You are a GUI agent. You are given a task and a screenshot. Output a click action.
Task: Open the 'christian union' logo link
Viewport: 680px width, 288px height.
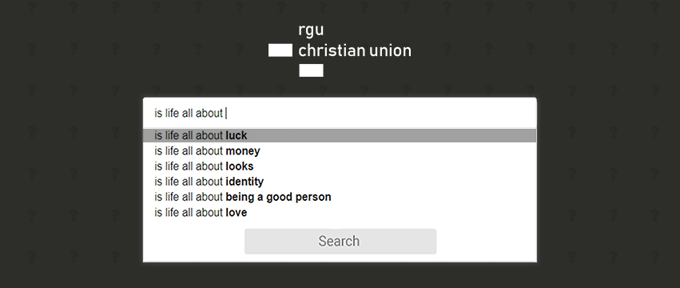point(355,51)
